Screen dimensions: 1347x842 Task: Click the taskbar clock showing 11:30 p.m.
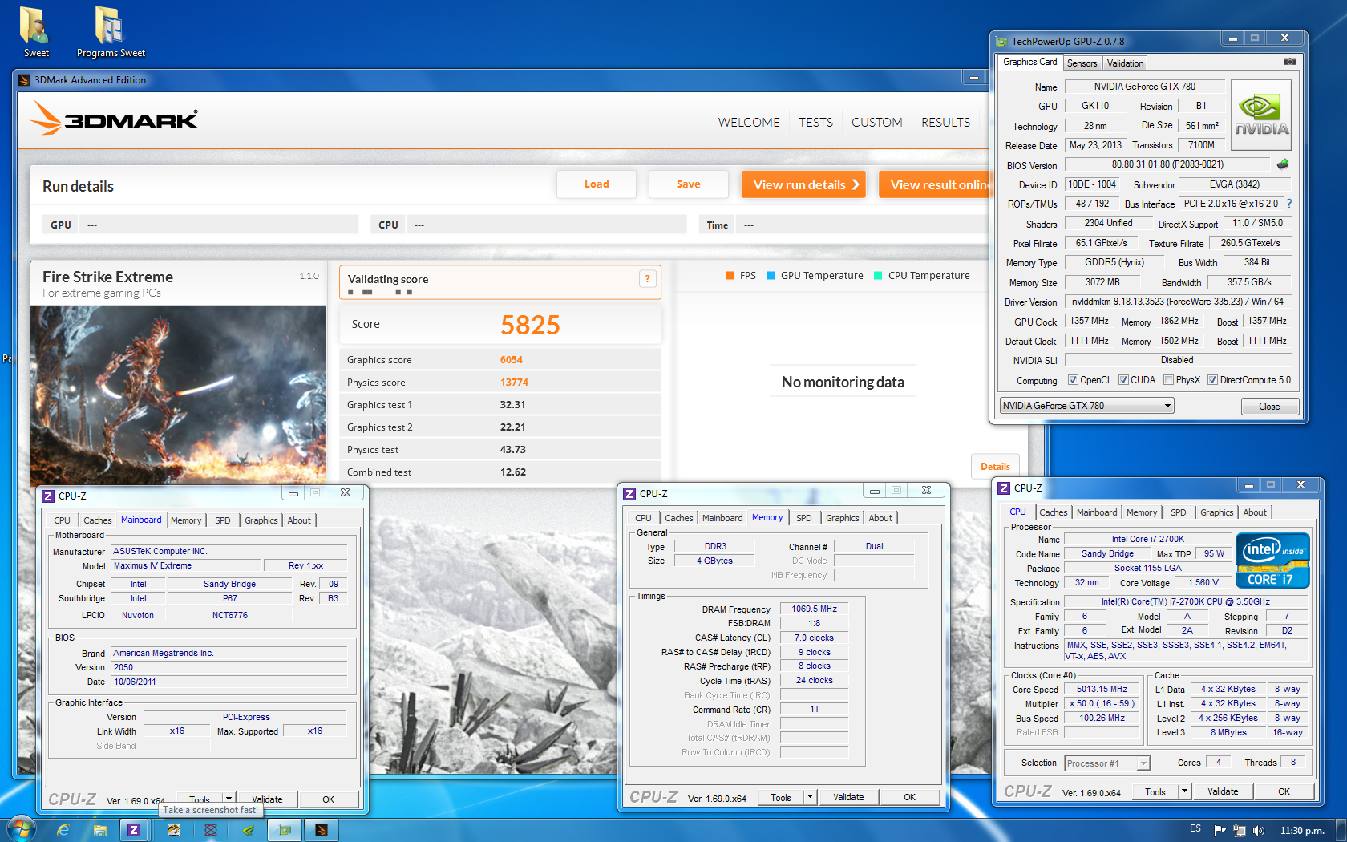[x=1302, y=831]
